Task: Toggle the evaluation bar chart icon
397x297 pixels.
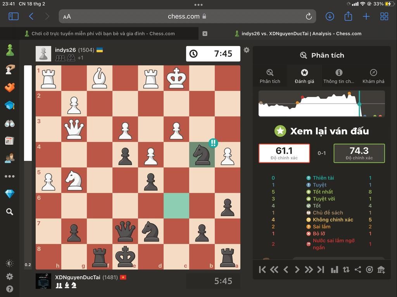Action: coord(335,270)
